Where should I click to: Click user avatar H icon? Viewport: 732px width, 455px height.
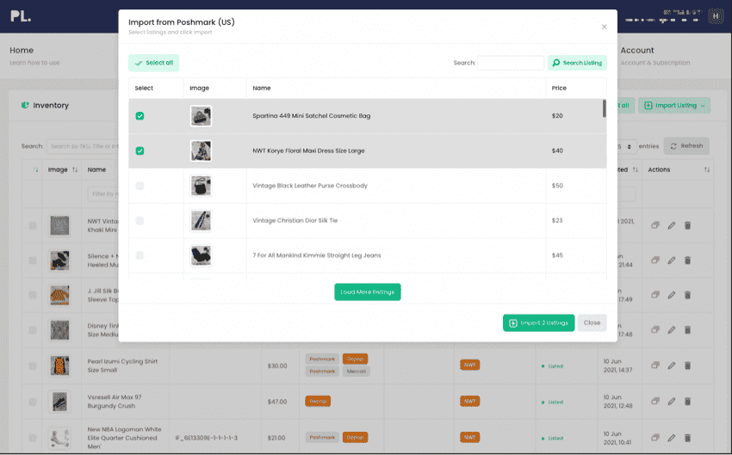tap(715, 16)
